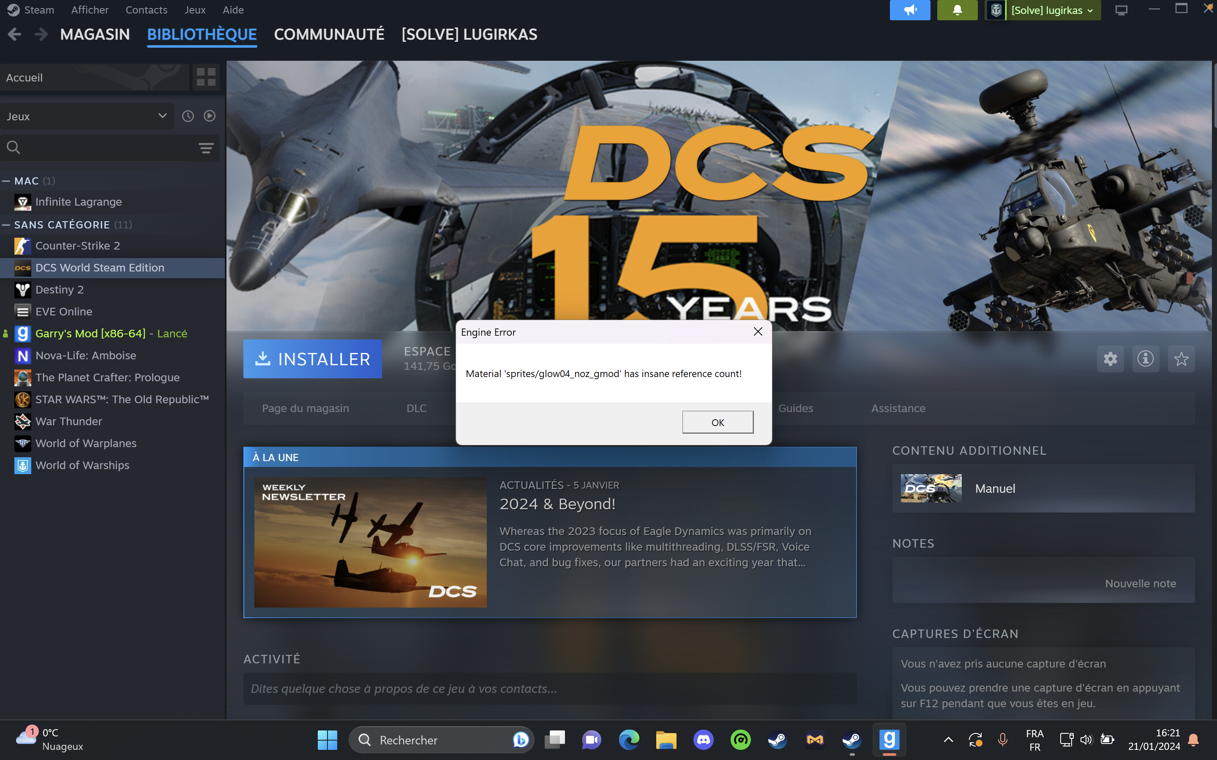1217x760 pixels.
Task: Click OK in Engine Error dialog
Action: pos(718,422)
